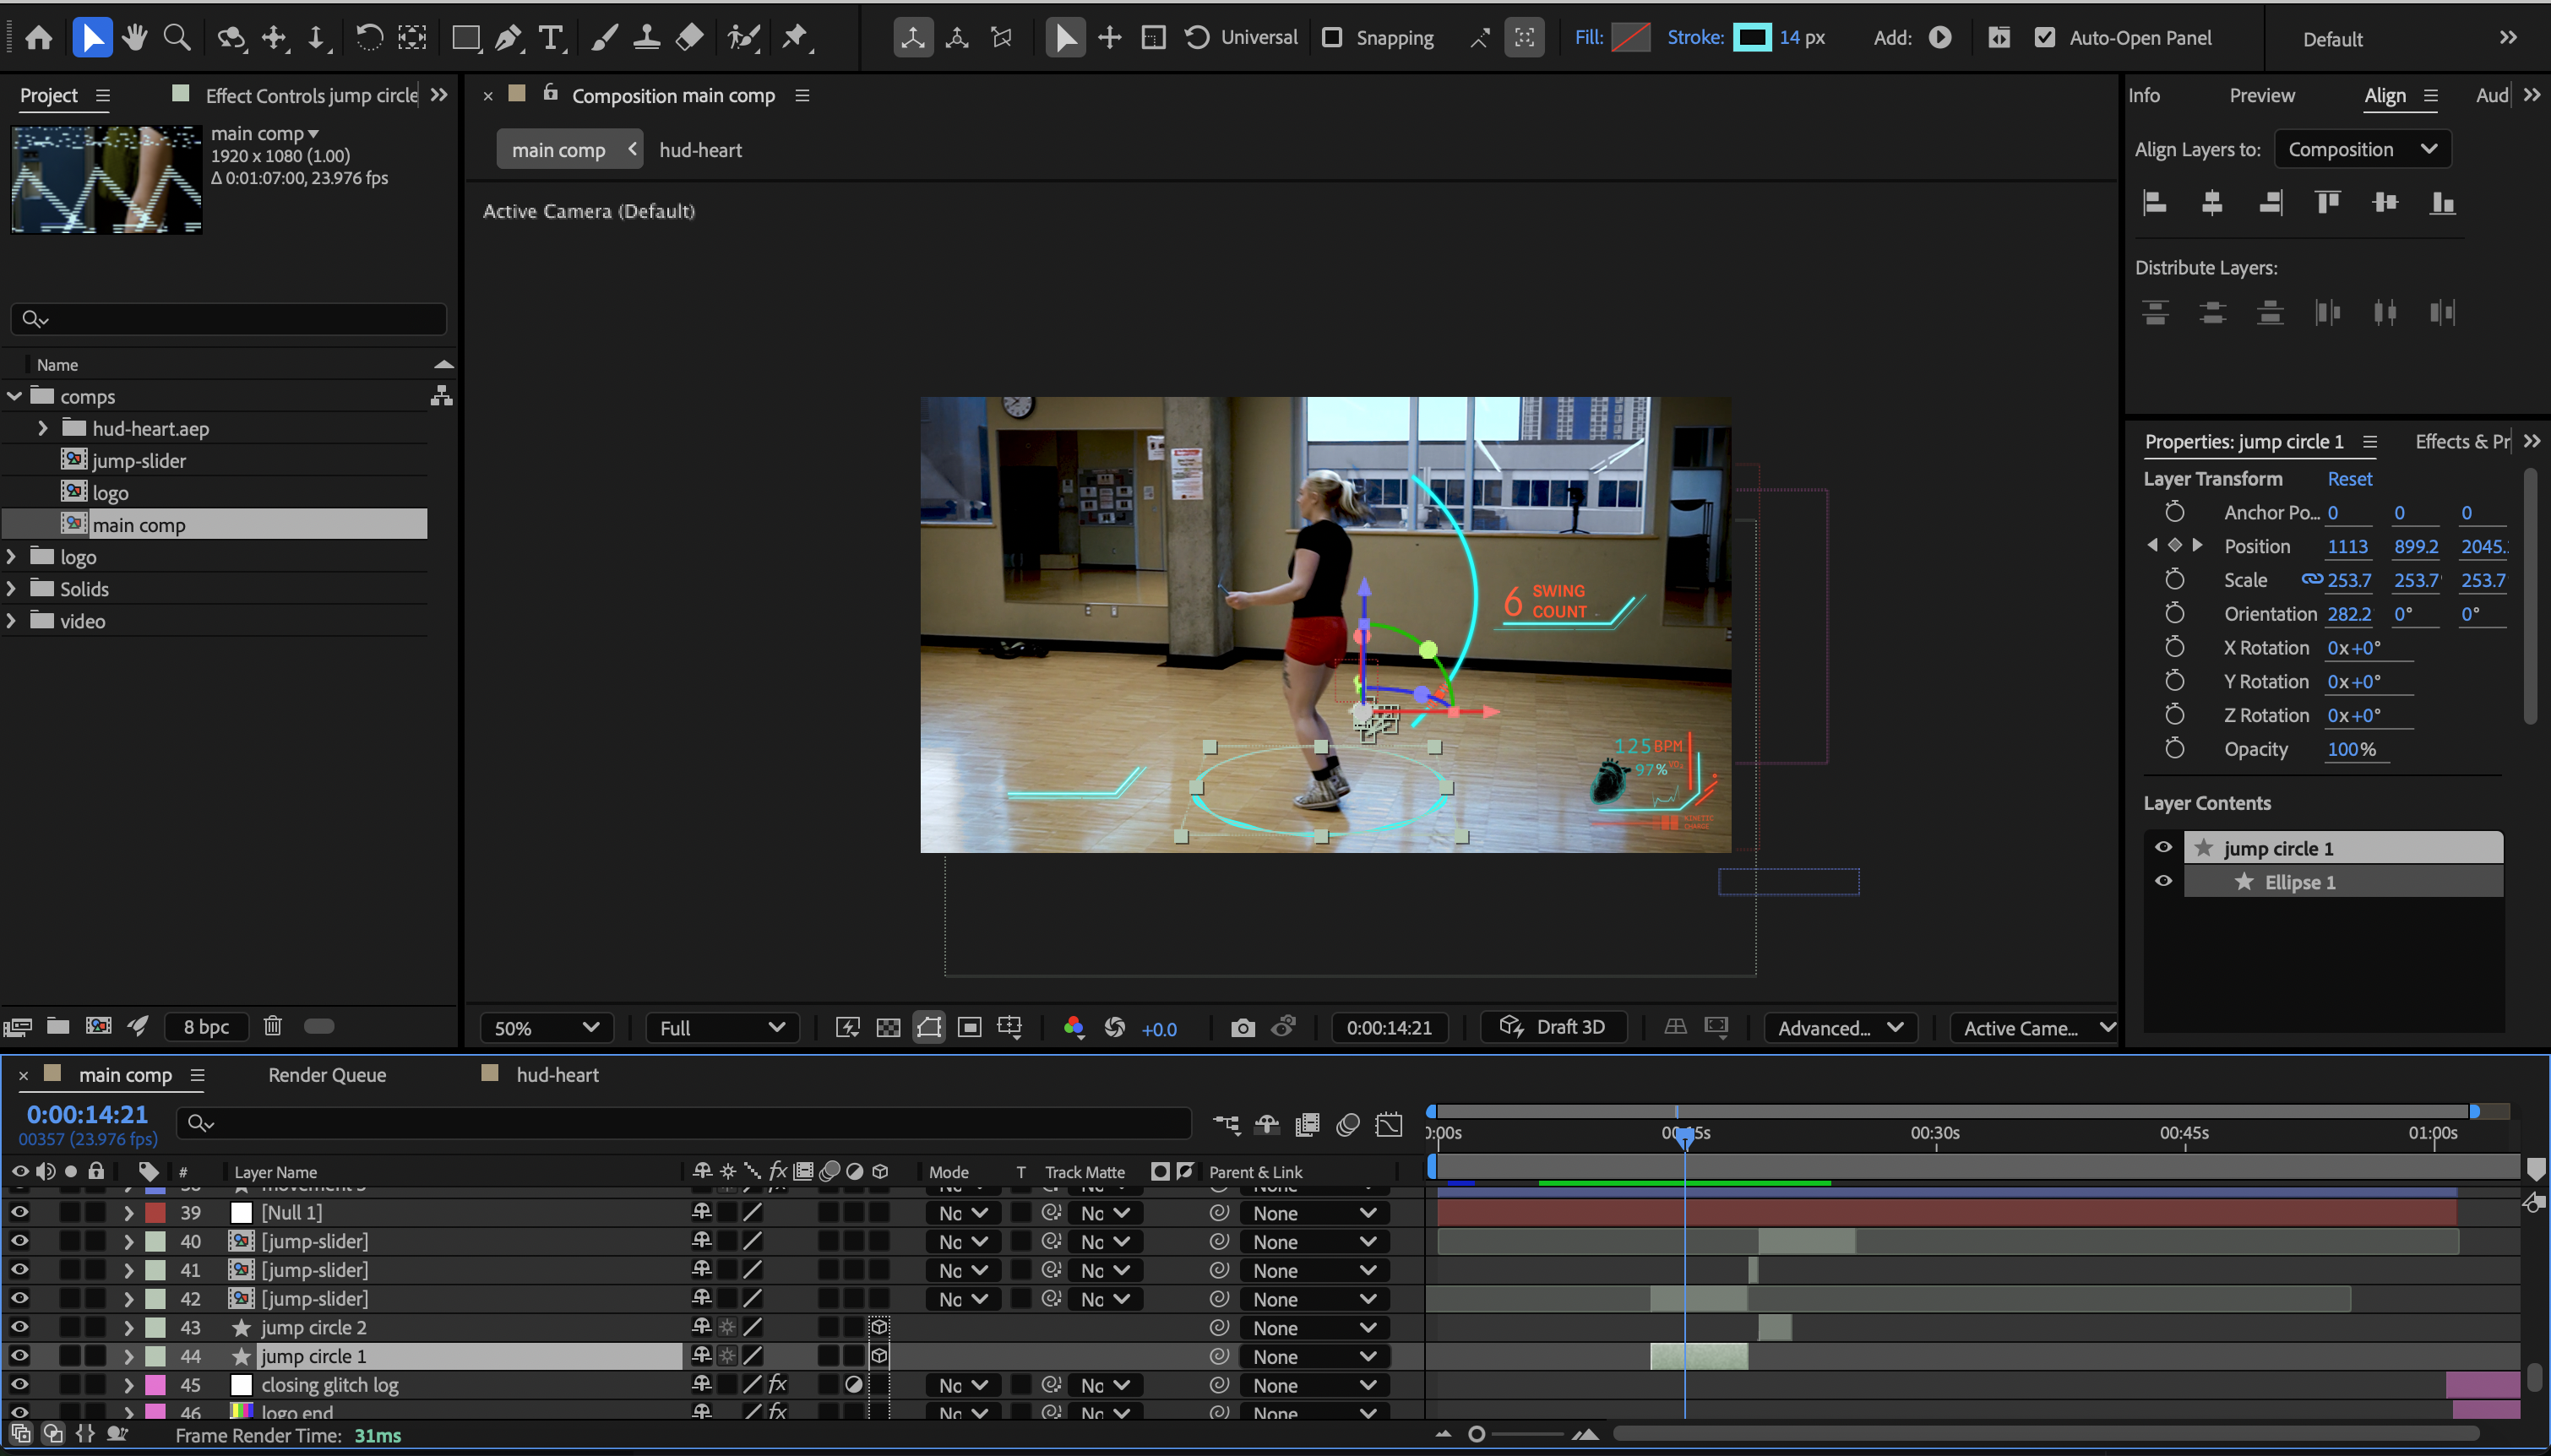2551x1456 pixels.
Task: Expand the Solids folder
Action: coord(12,589)
